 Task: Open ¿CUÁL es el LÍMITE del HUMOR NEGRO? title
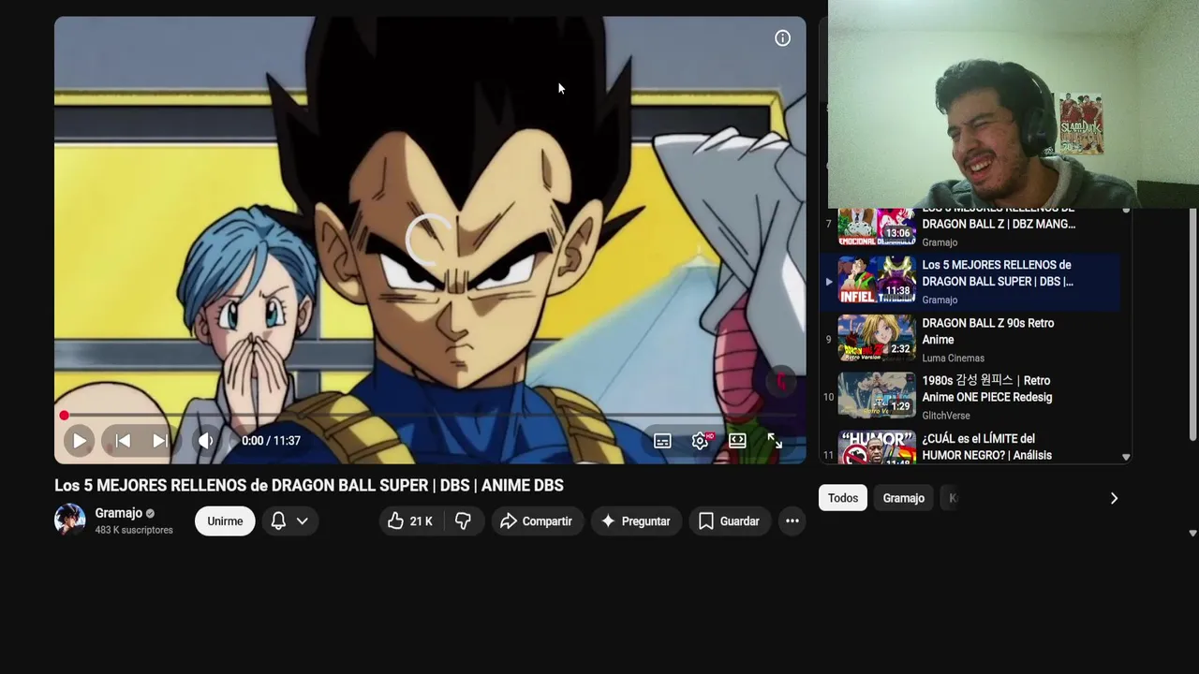click(x=986, y=447)
